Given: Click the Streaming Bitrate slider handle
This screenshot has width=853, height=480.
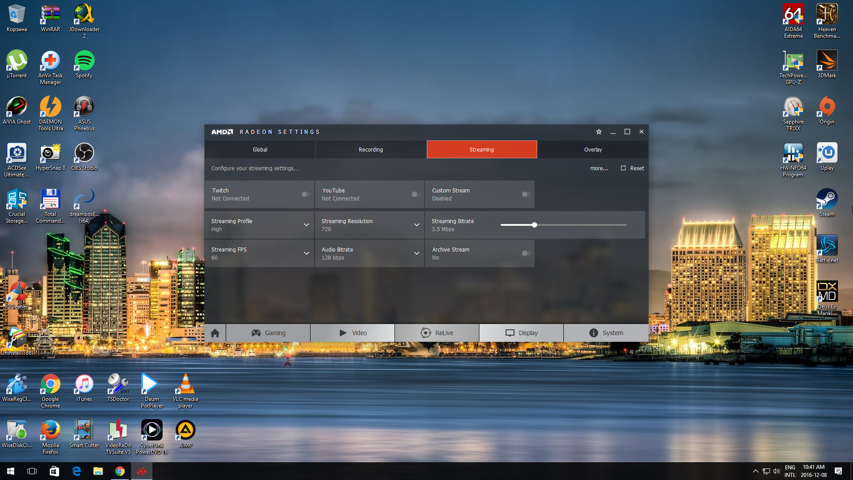Looking at the screenshot, I should coord(534,225).
